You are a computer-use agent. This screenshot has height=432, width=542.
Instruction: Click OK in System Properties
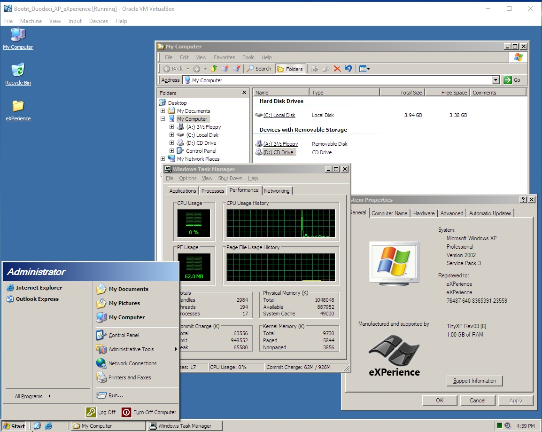(440, 401)
